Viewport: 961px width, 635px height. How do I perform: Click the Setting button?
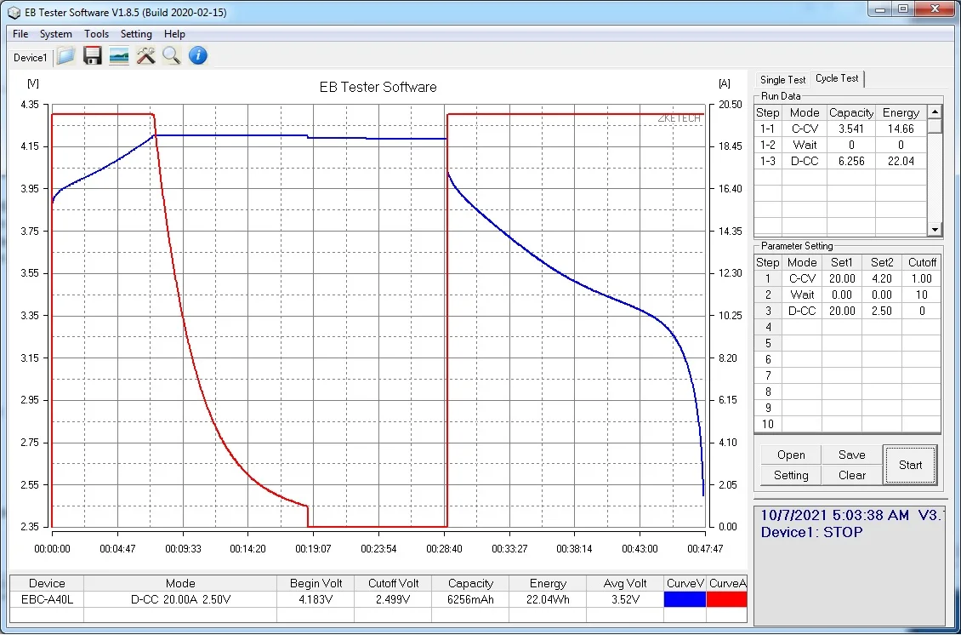[791, 475]
